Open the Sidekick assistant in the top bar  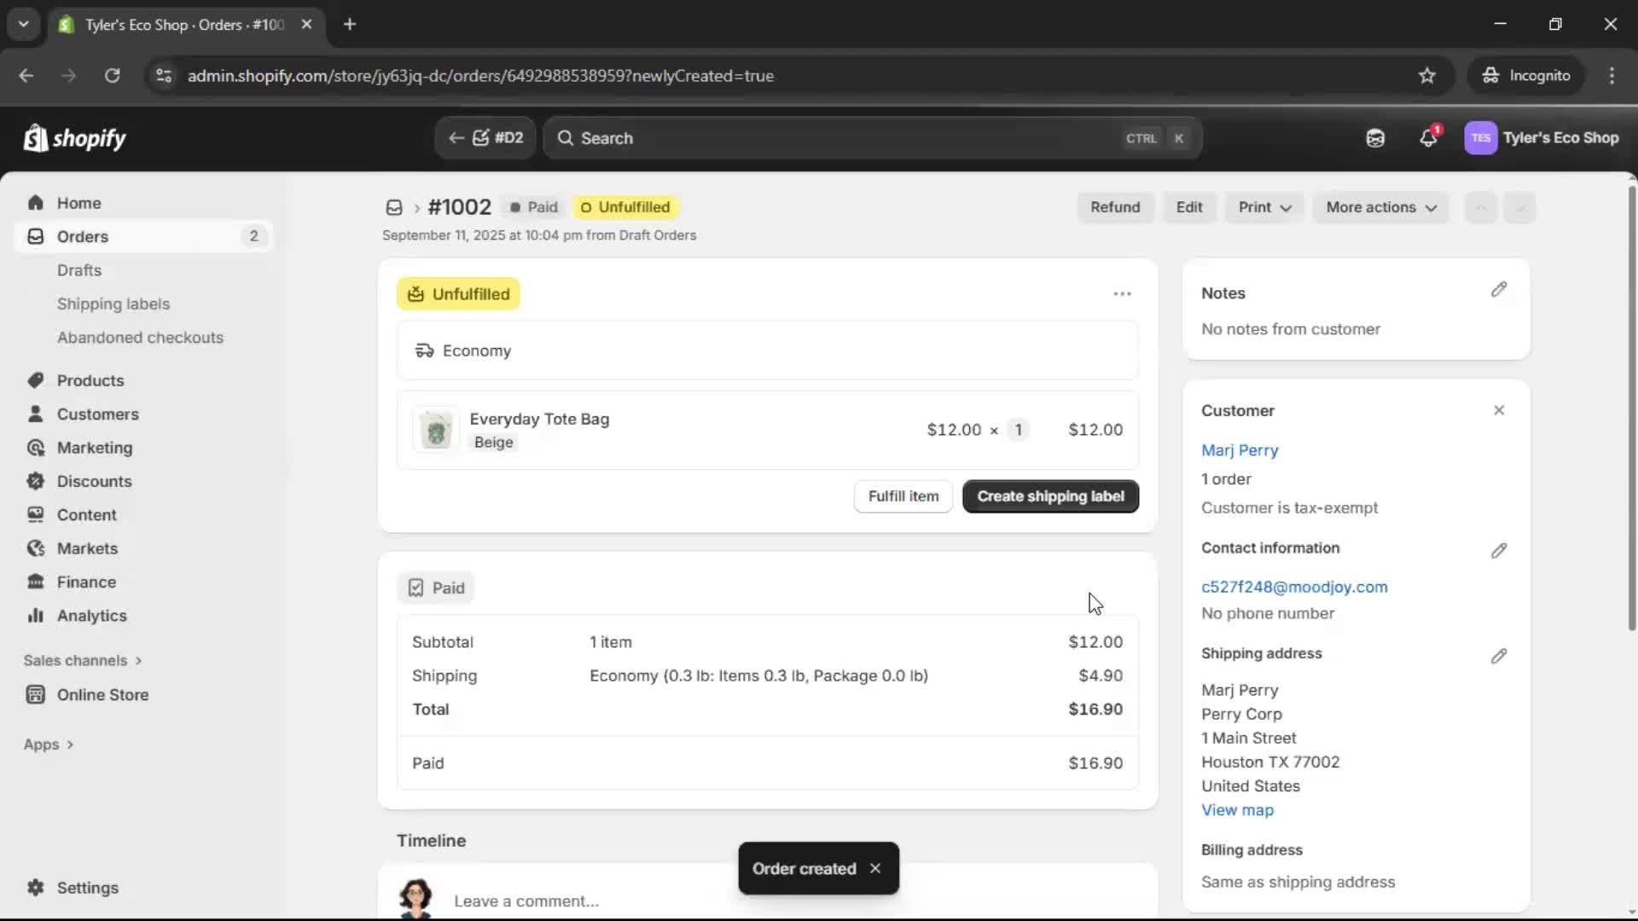(1375, 138)
